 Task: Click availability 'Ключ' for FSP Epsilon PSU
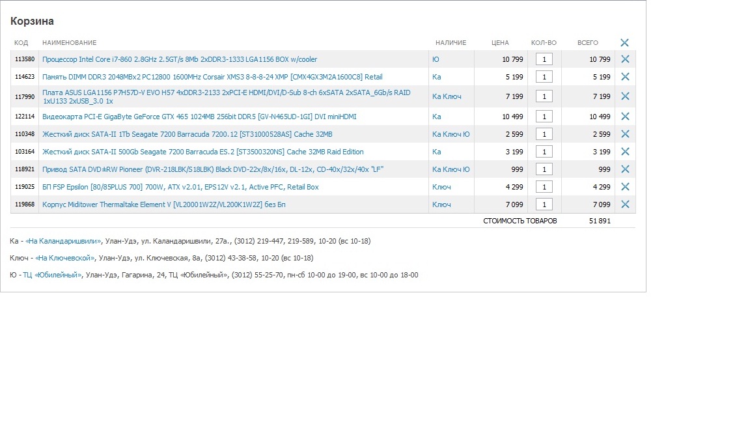(441, 187)
